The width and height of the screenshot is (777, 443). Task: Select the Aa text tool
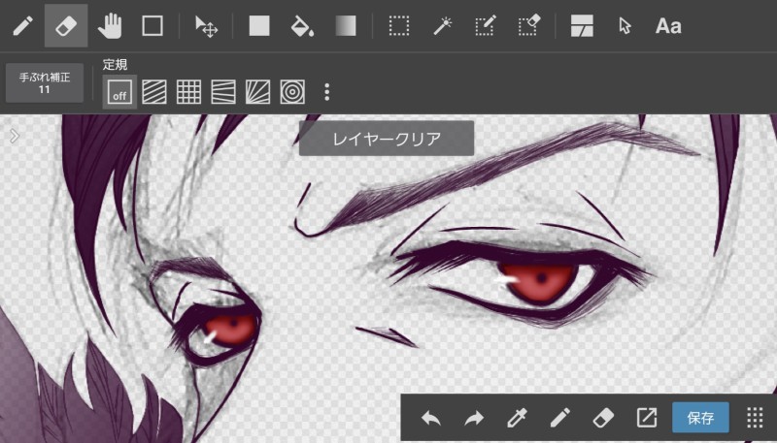coord(668,26)
